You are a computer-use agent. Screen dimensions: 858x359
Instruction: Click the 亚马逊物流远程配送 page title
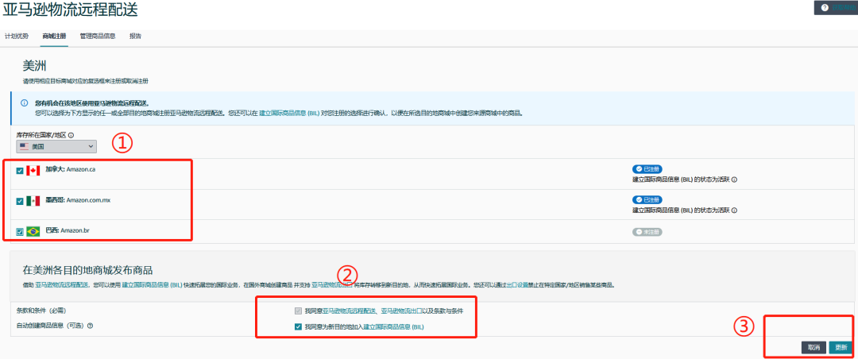(x=70, y=10)
